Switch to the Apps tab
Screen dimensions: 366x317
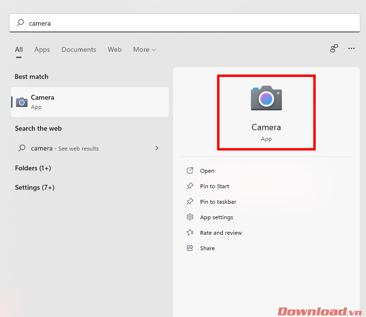point(42,49)
